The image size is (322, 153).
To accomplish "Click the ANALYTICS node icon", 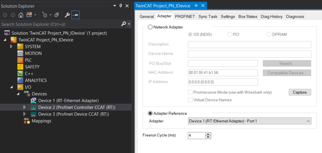I will [20, 80].
